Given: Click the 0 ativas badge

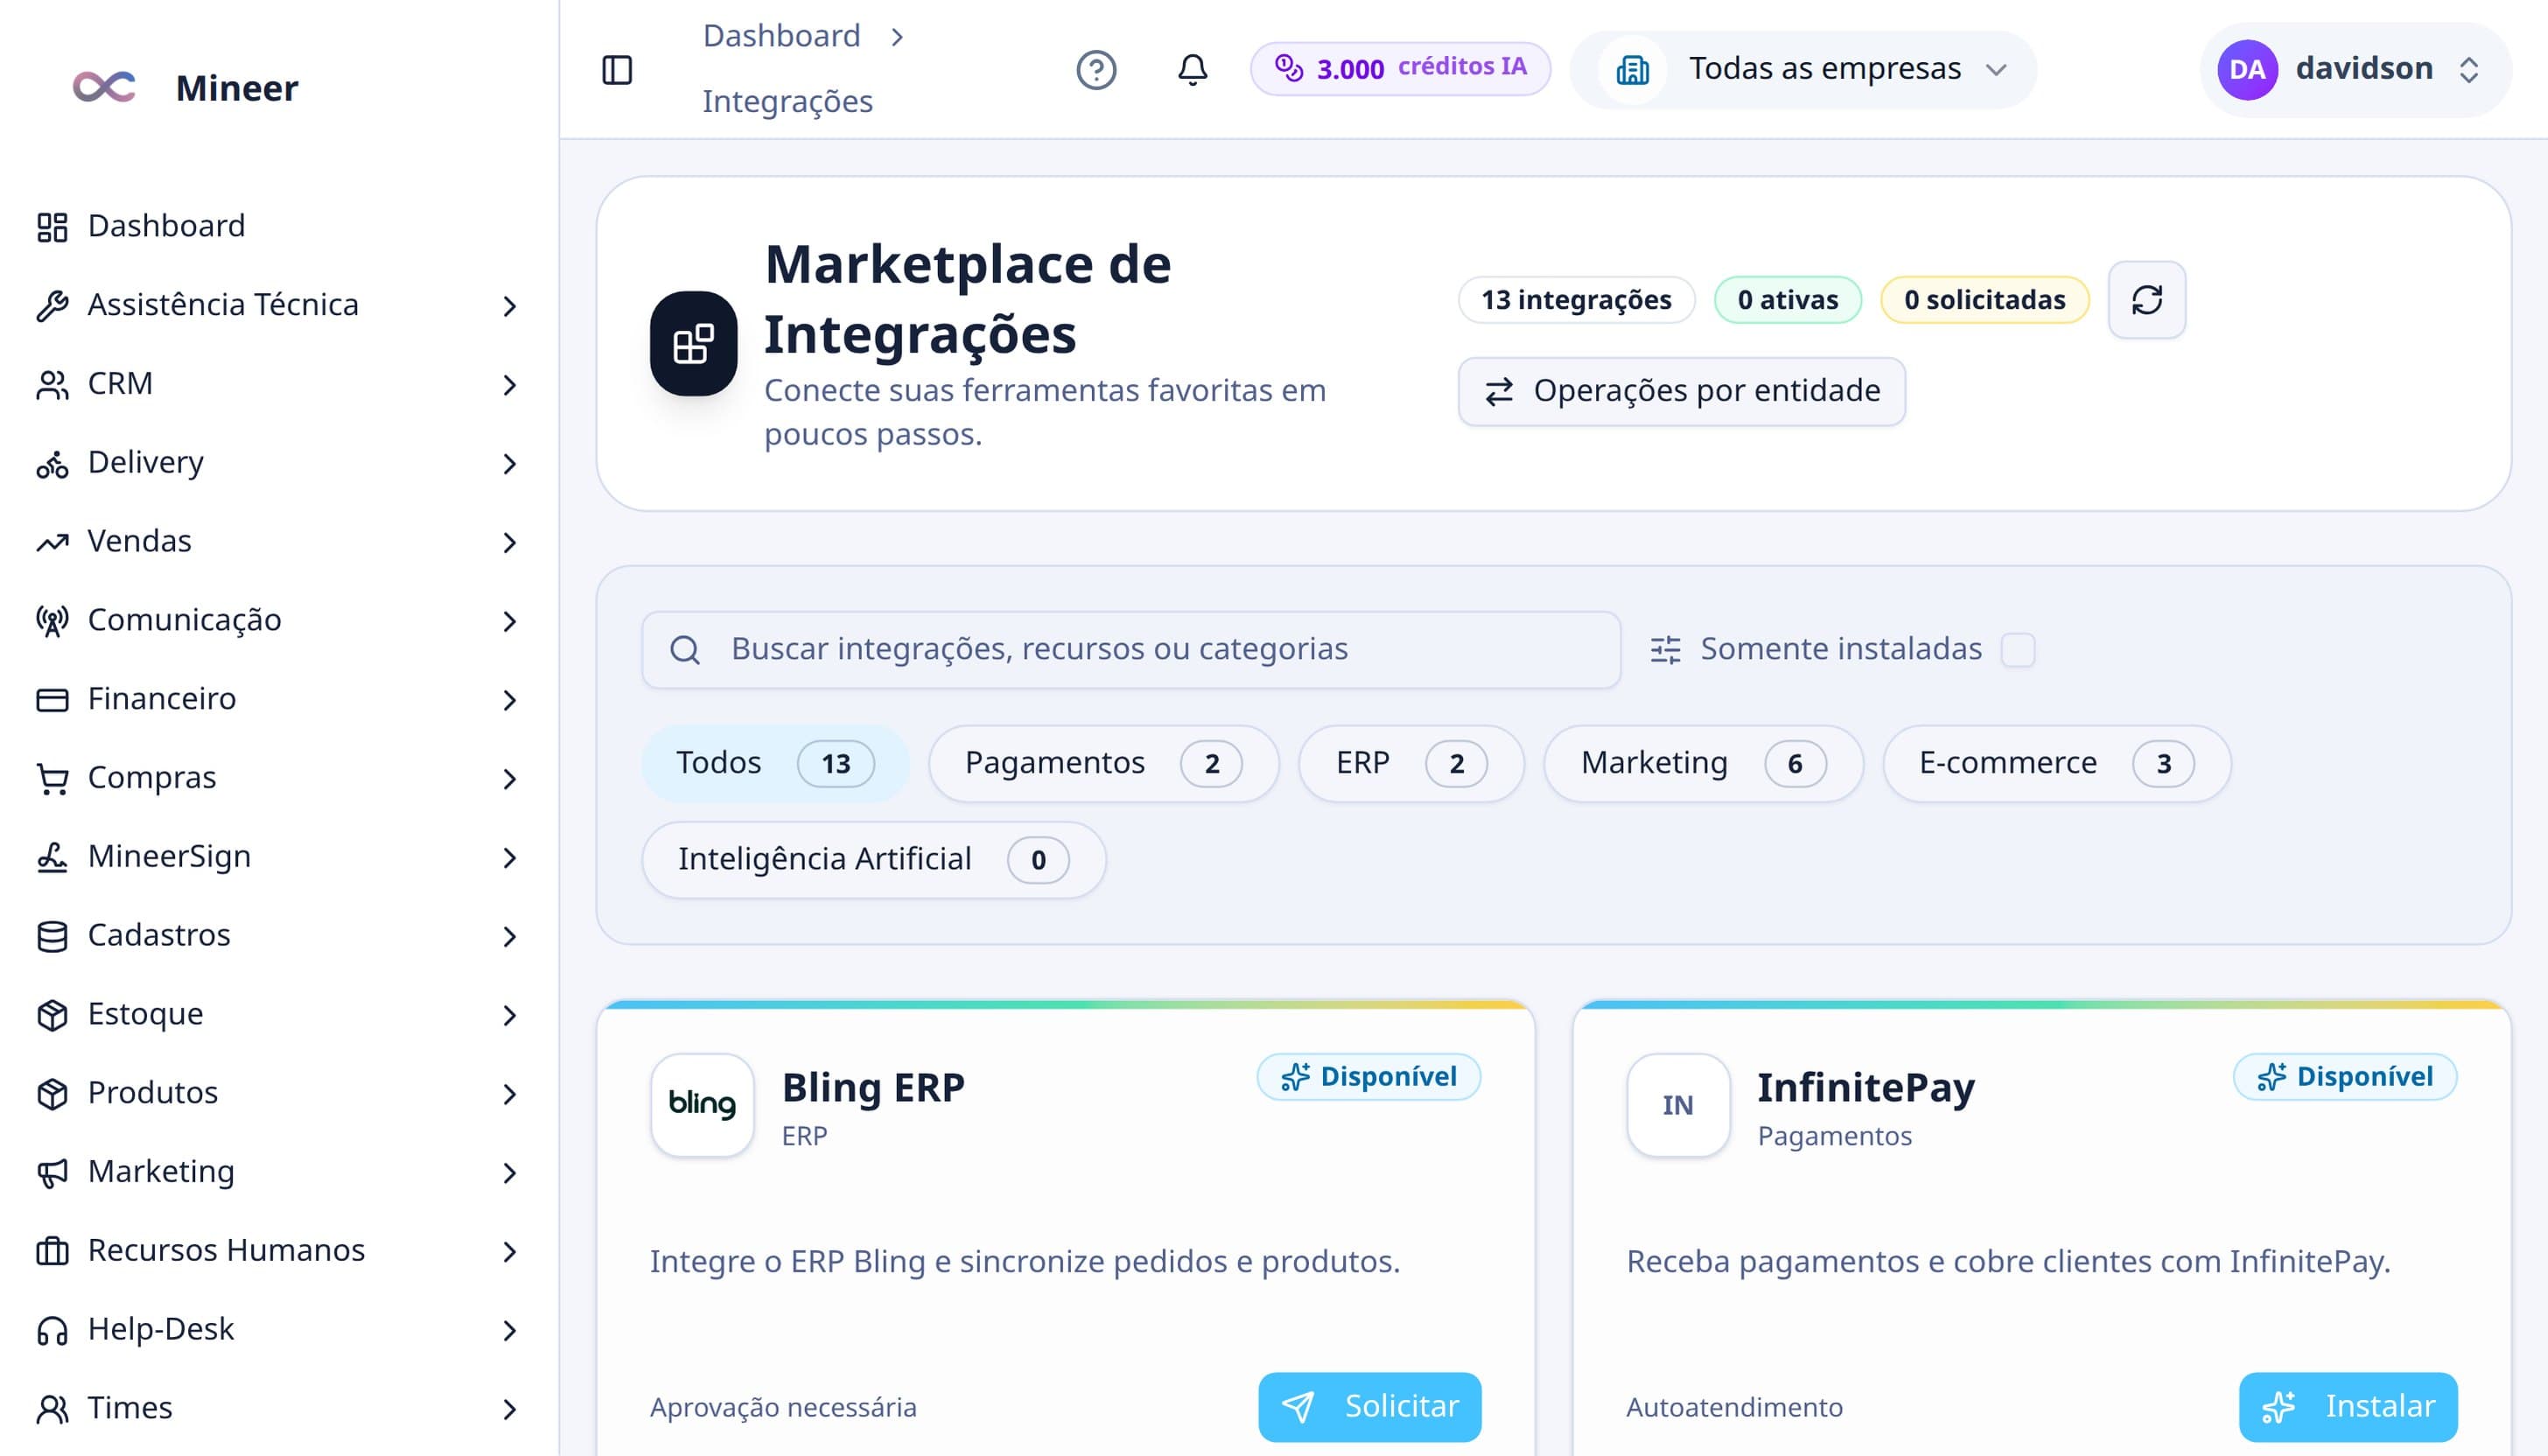Looking at the screenshot, I should 1787,300.
